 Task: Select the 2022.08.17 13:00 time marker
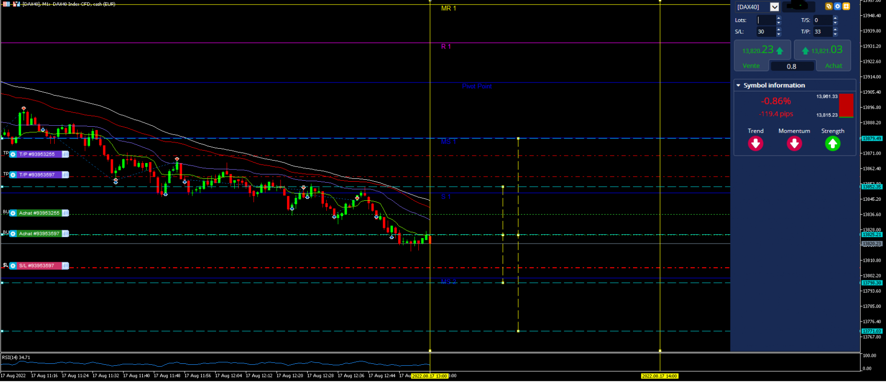pyautogui.click(x=430, y=376)
